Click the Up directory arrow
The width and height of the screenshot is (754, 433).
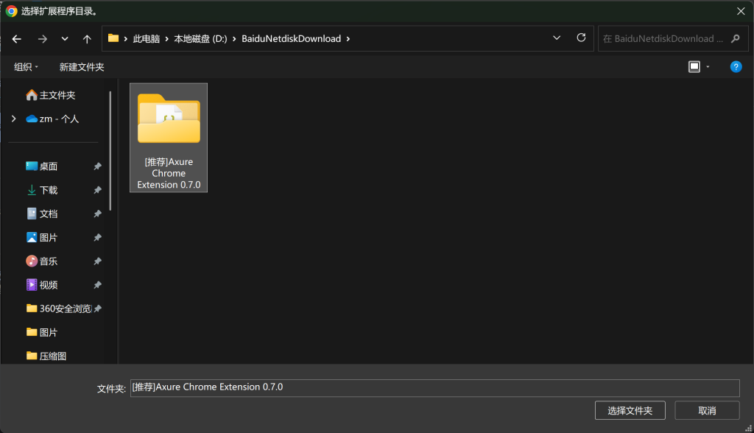pyautogui.click(x=87, y=39)
